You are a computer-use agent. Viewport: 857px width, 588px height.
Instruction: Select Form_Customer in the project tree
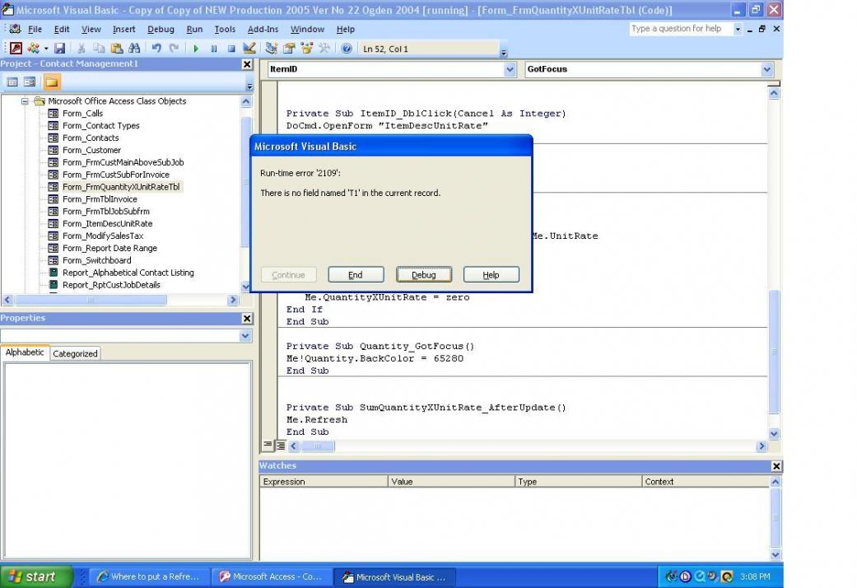92,151
